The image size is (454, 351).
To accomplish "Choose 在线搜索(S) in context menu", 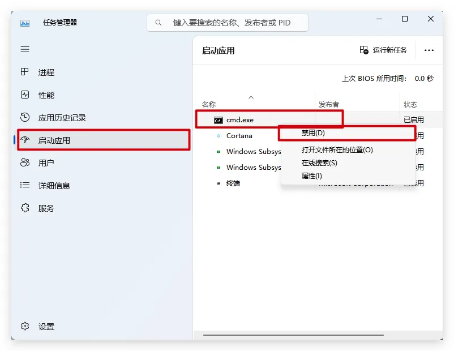I will (x=319, y=163).
